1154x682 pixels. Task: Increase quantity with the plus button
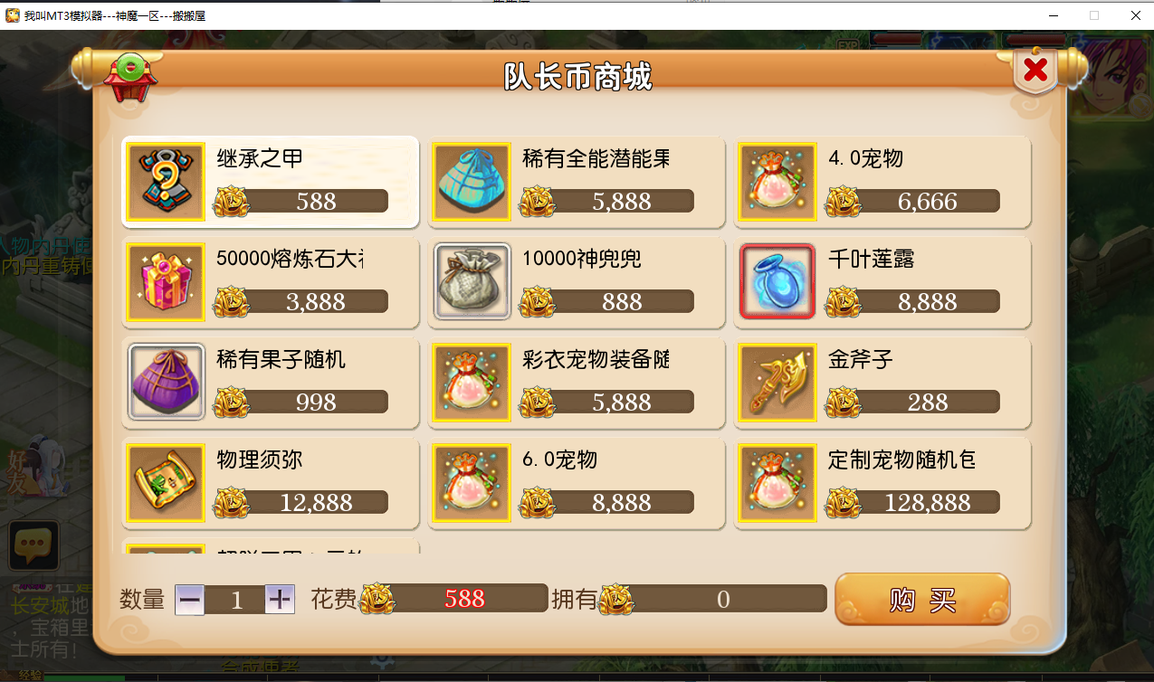click(280, 600)
